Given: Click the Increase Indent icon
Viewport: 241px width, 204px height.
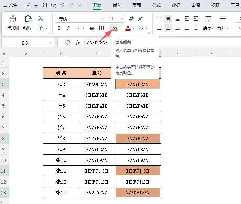Looking at the screenshot, I should 196,19.
